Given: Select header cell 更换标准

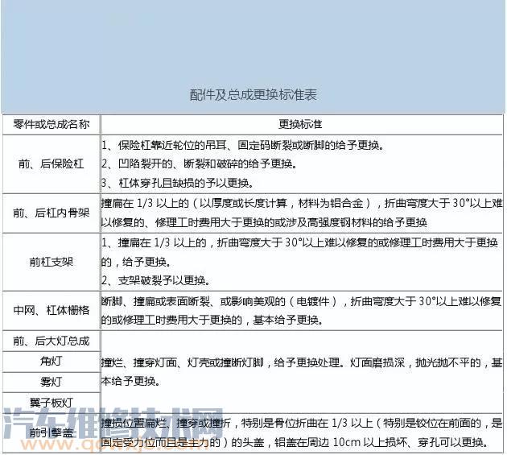Looking at the screenshot, I should point(300,124).
